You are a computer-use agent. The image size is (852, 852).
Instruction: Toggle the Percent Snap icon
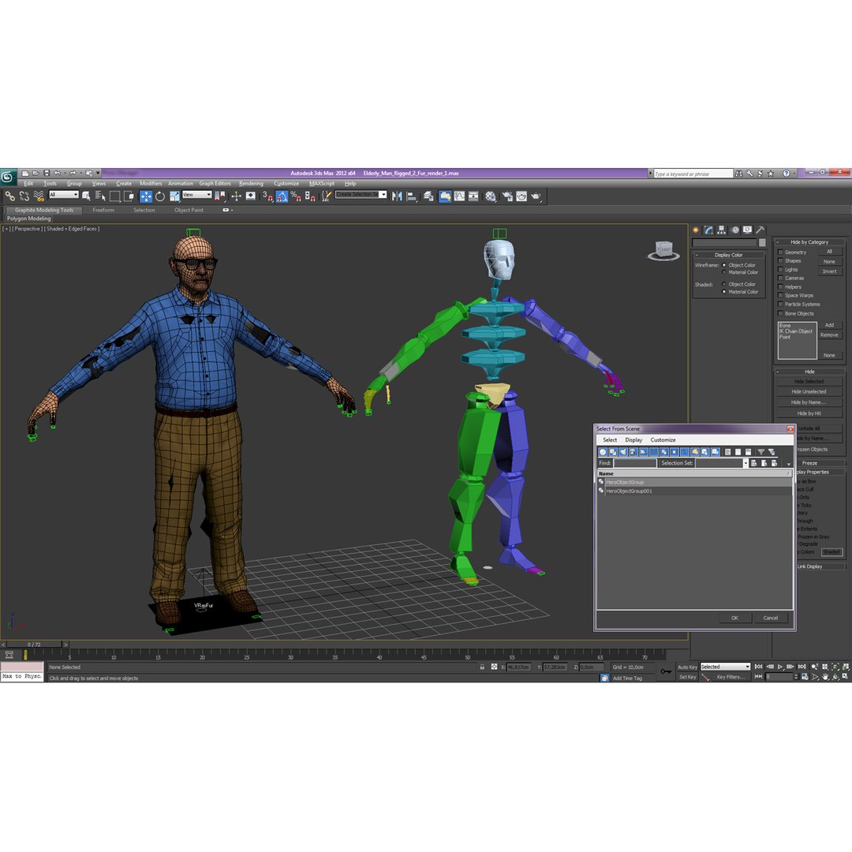click(296, 196)
